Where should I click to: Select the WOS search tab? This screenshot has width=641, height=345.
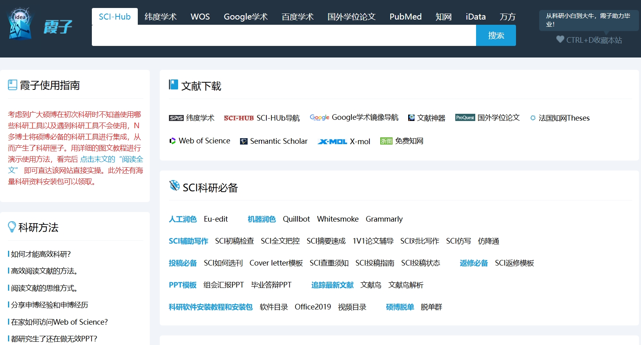[x=200, y=16]
